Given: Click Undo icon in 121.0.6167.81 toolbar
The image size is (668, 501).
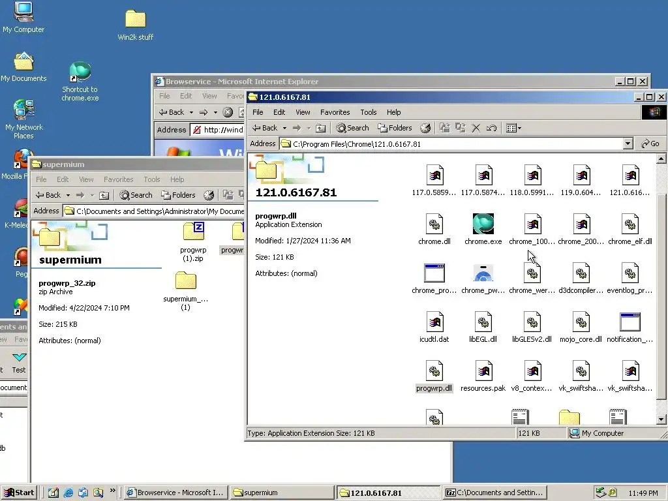Looking at the screenshot, I should click(x=491, y=128).
